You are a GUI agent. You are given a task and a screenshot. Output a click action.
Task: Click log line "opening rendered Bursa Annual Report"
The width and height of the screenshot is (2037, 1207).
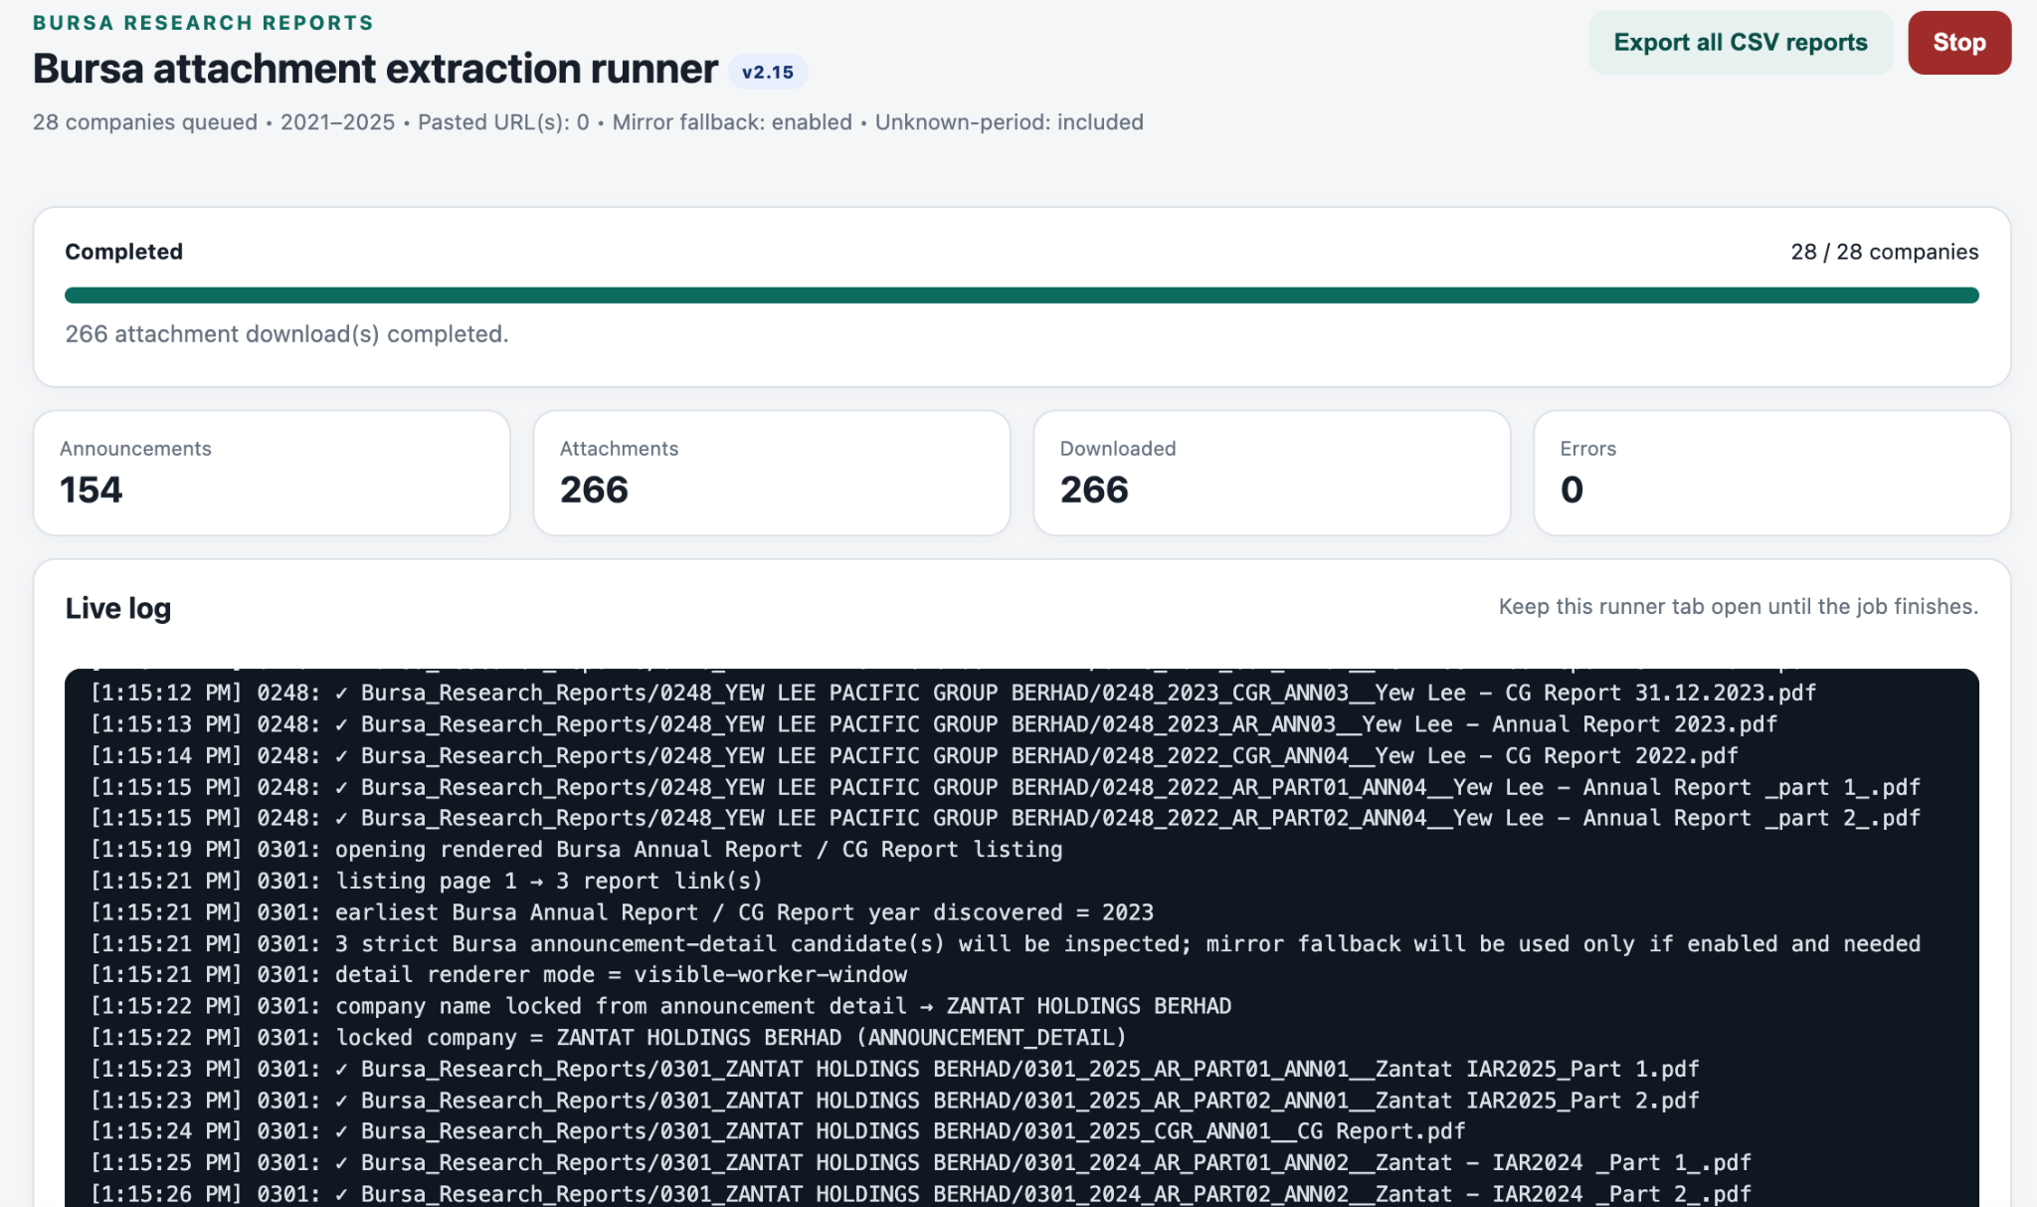[x=576, y=850]
